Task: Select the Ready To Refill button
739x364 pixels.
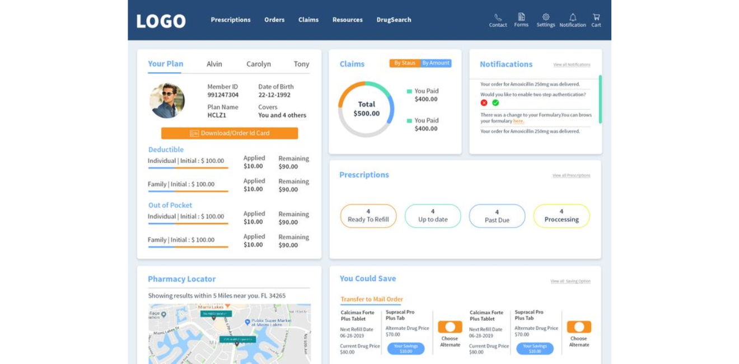Action: (x=368, y=216)
